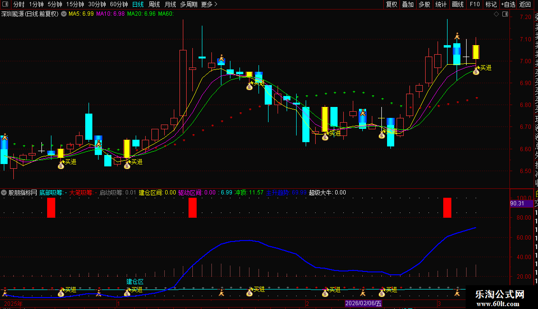Screen dimensions: 538x309
Task: Switch to 周线 weekly chart
Action: click(x=154, y=4)
